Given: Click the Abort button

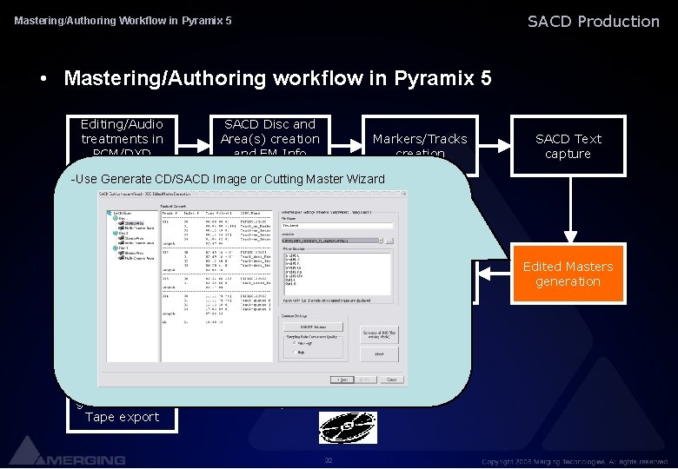Looking at the screenshot, I should [x=379, y=354].
